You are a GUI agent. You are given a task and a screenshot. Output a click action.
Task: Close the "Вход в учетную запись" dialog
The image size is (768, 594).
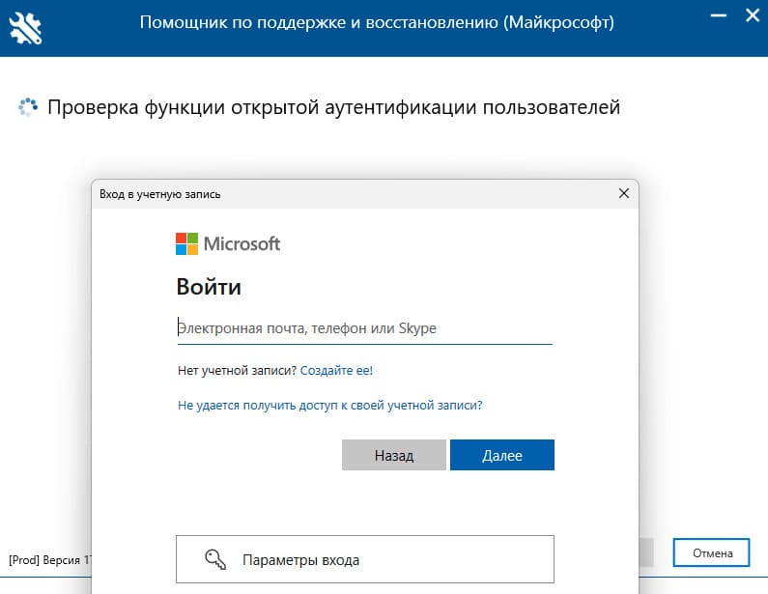click(x=623, y=193)
